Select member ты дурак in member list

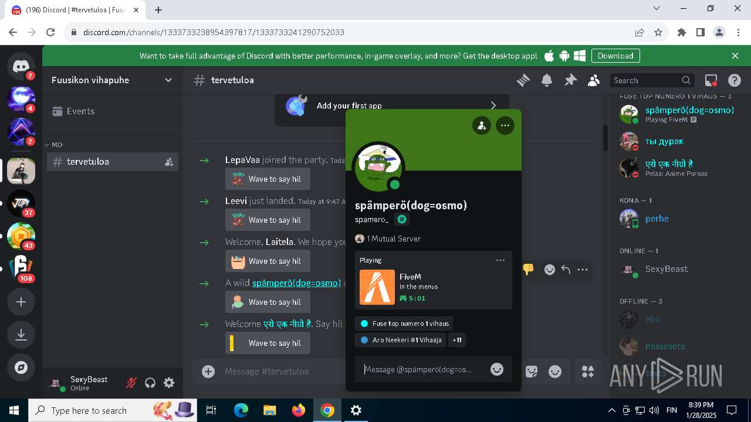tap(676, 141)
